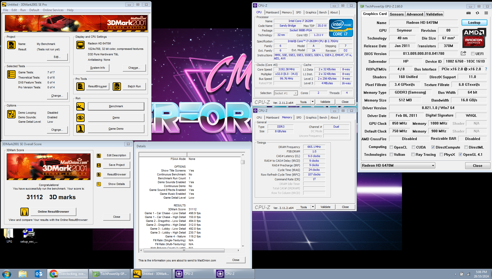
Task: Toggle the DirectML checkbox
Action: coord(466,147)
